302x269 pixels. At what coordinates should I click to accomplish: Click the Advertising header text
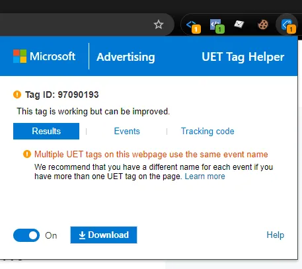point(126,57)
